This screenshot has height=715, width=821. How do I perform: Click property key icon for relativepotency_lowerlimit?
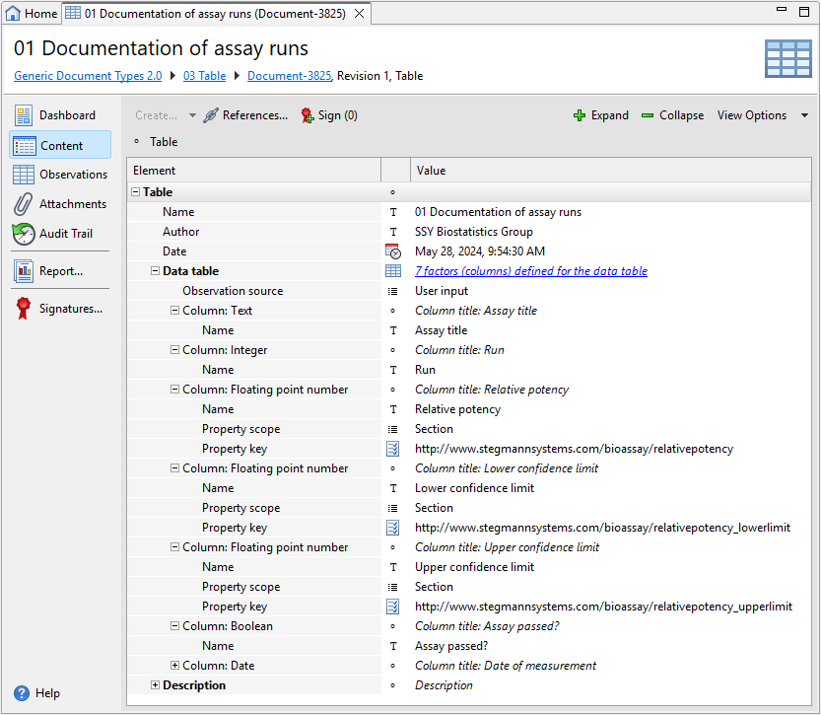point(392,528)
